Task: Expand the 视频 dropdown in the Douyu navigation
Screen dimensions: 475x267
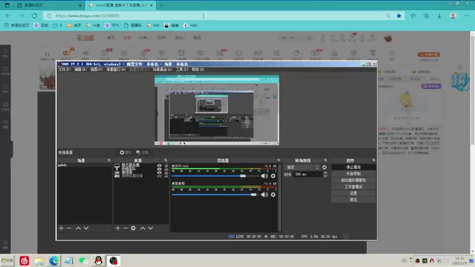Action: click(161, 38)
